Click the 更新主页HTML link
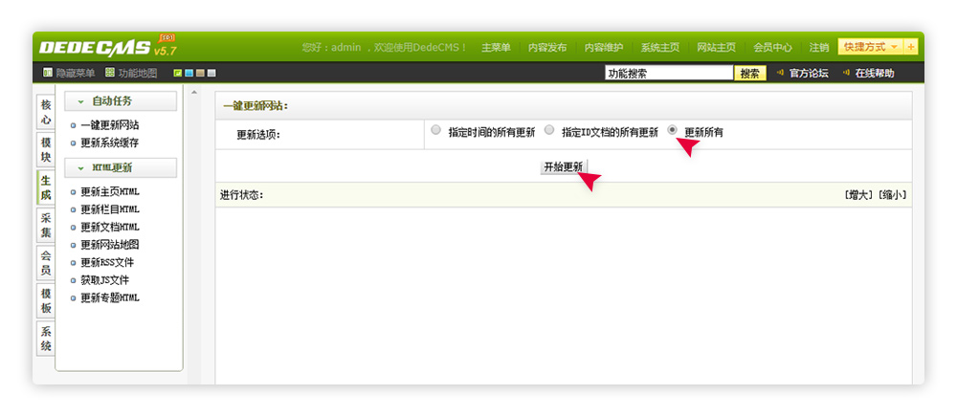The height and width of the screenshot is (417, 957). click(109, 191)
